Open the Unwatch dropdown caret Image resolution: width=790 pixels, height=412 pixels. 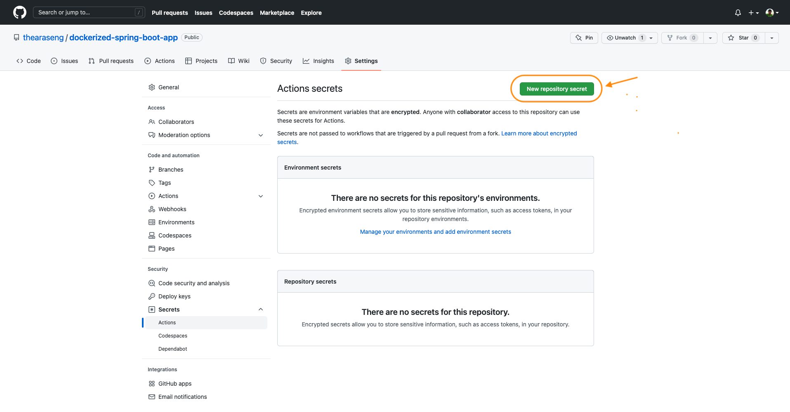(x=651, y=38)
